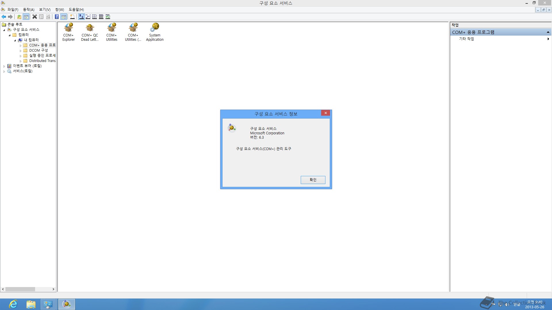Select the truncated 'COM+ Utilities (...' icon
Viewport: 552px width, 310px height.
133,32
